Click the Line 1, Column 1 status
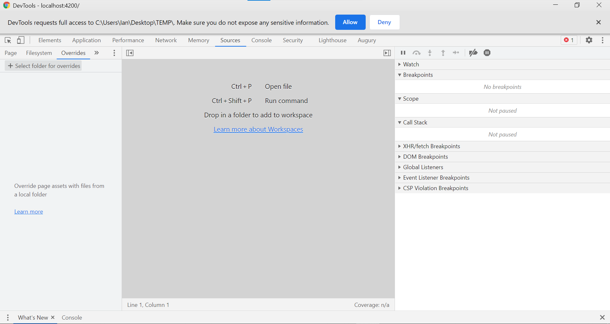This screenshot has height=324, width=610. pos(148,305)
